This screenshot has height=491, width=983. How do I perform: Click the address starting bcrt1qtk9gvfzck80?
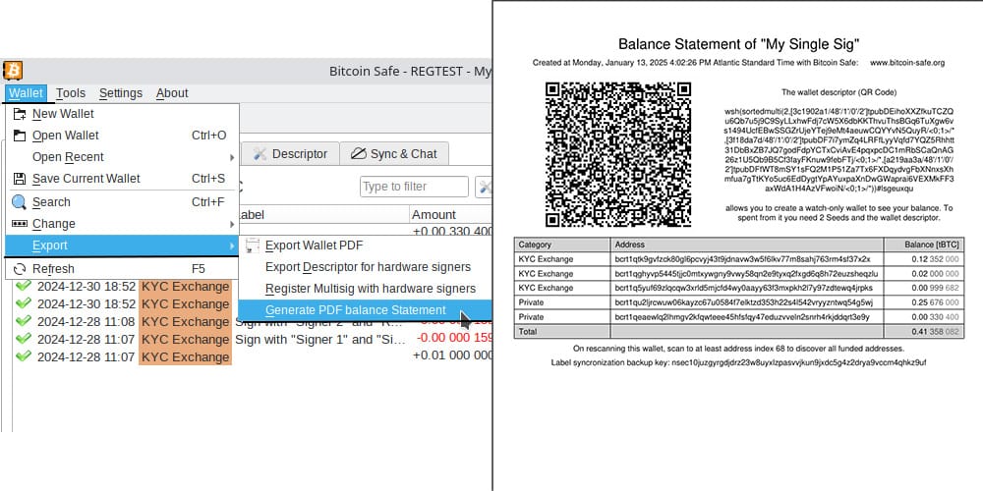742,259
